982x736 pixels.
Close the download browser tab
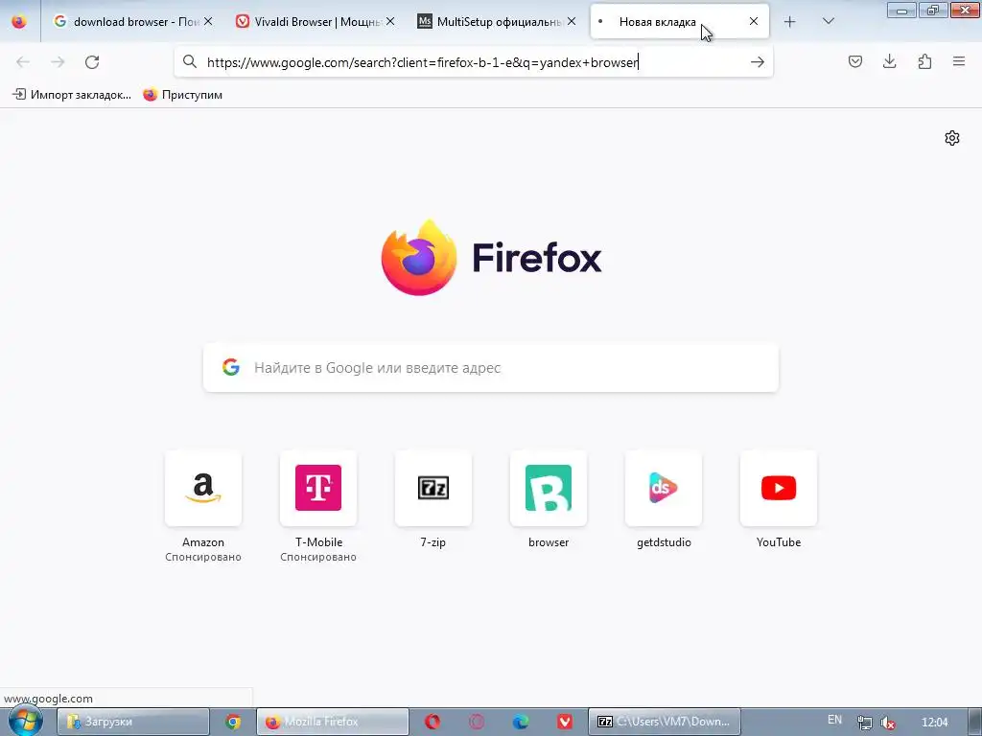208,21
